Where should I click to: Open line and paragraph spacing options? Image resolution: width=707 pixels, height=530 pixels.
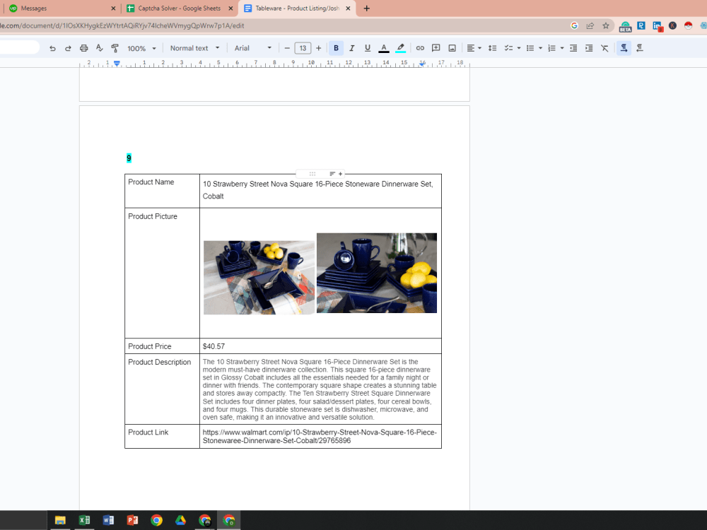pos(492,48)
